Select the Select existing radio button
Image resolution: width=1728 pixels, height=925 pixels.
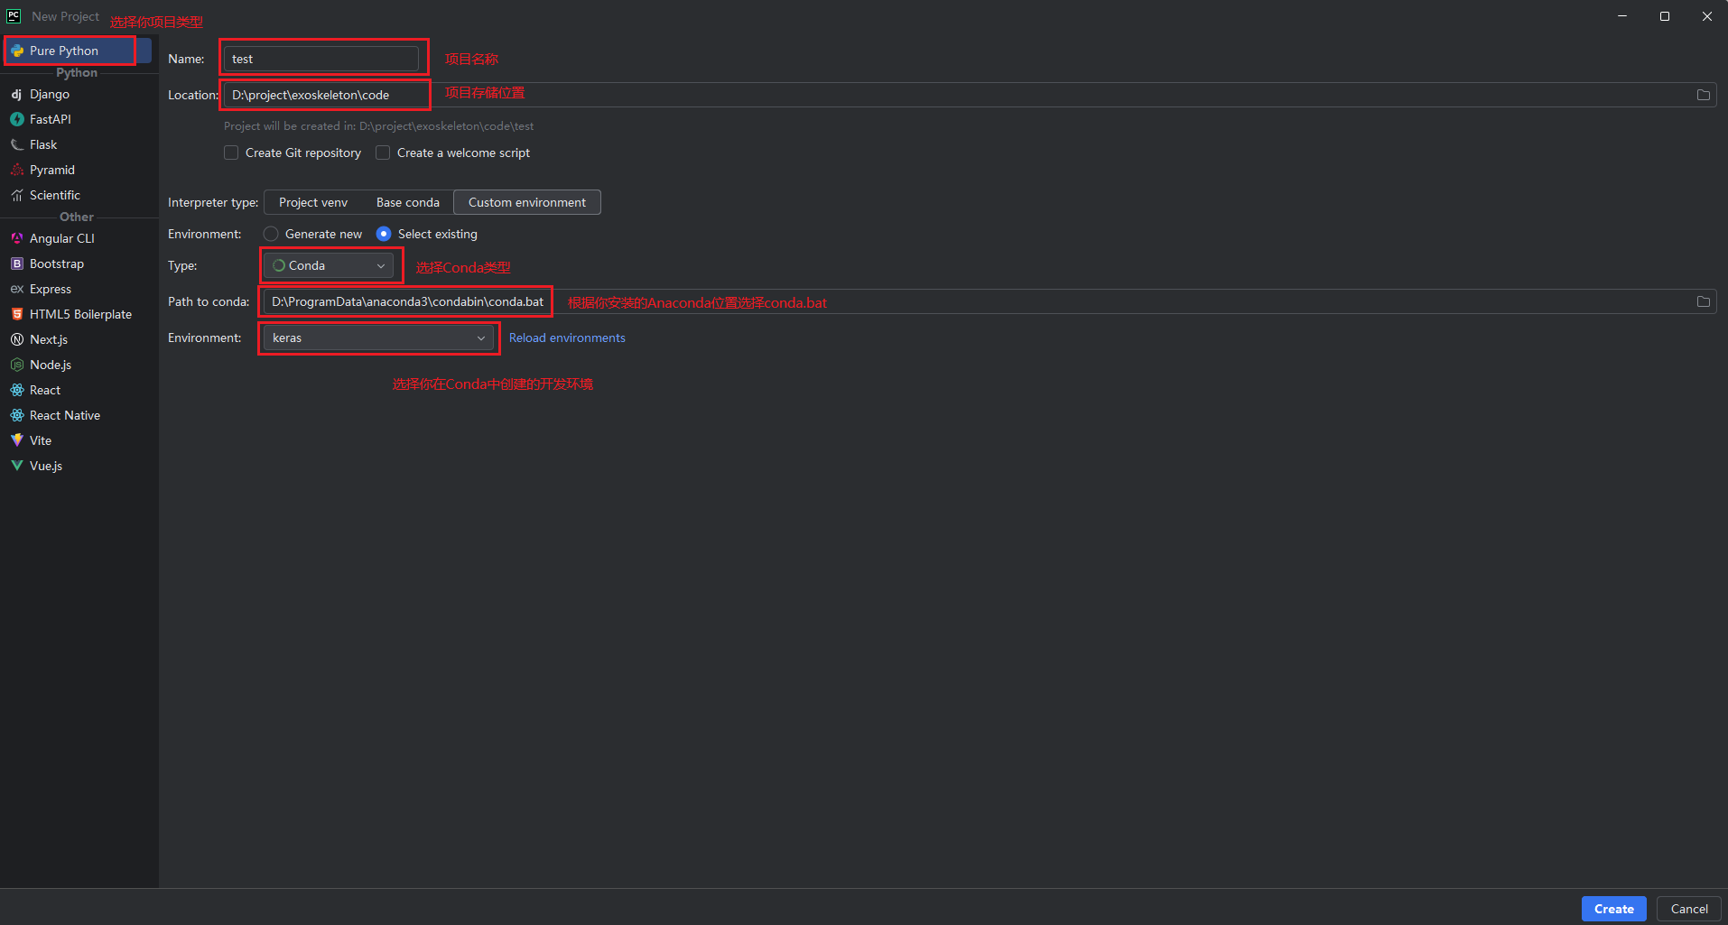(x=384, y=234)
